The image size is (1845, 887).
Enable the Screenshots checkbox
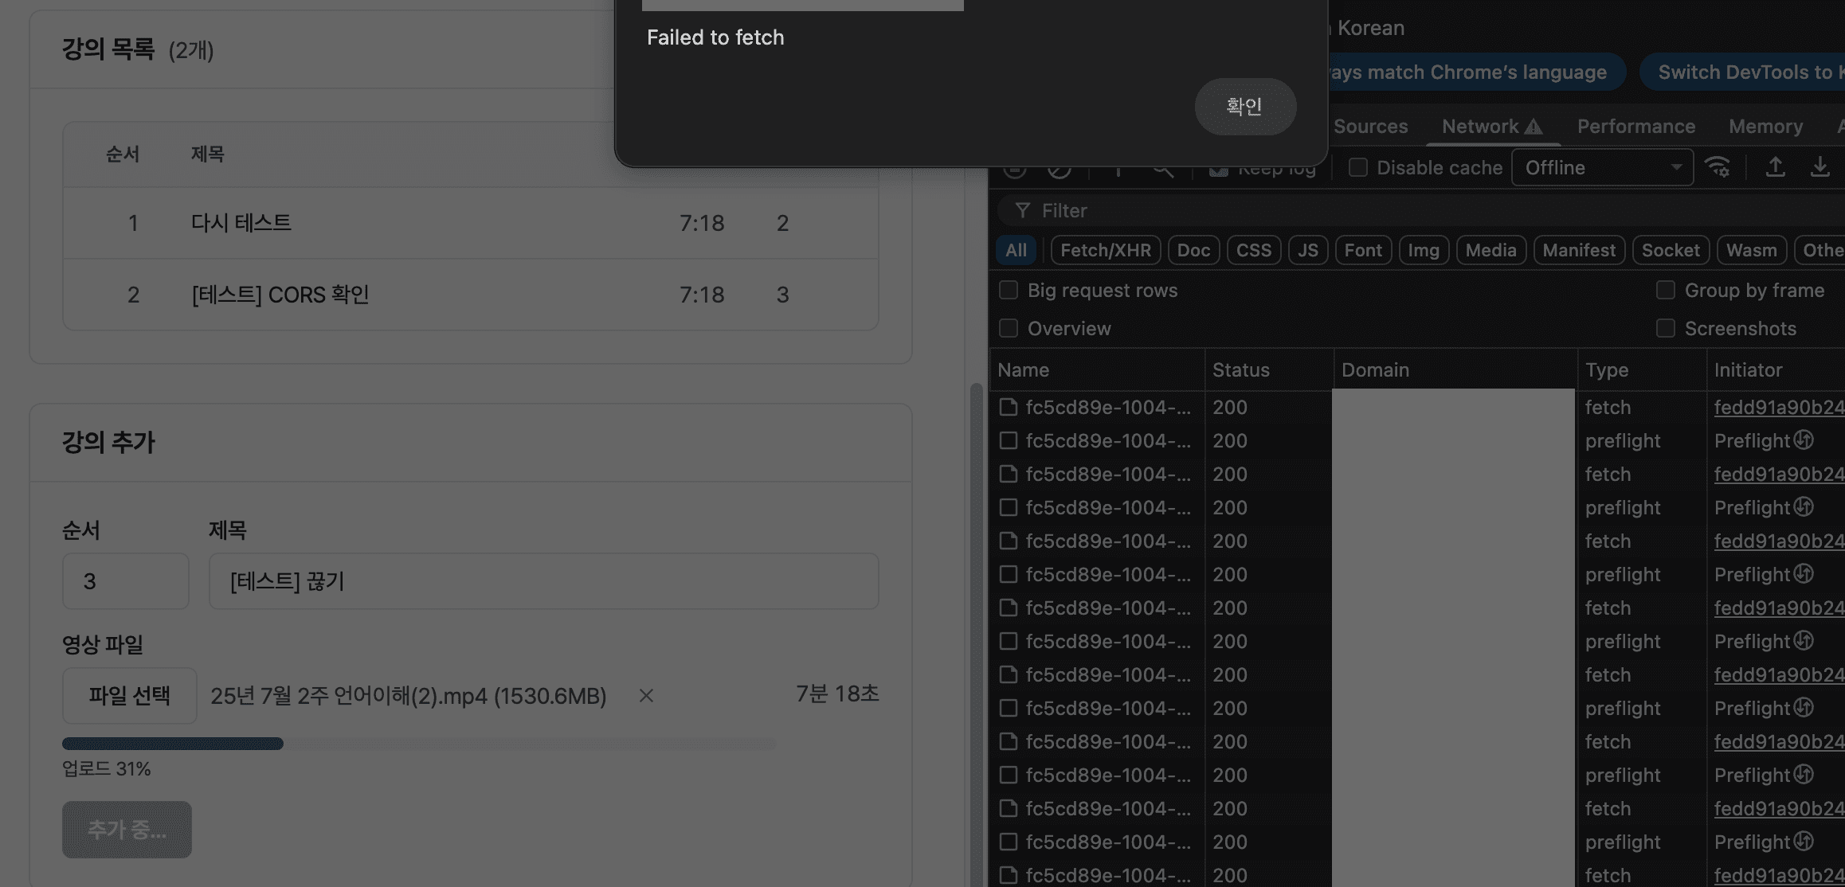point(1666,328)
